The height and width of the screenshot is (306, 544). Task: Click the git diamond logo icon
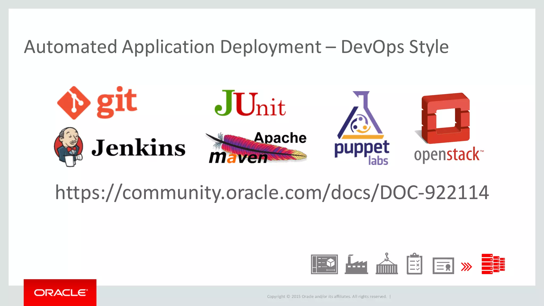click(x=74, y=103)
